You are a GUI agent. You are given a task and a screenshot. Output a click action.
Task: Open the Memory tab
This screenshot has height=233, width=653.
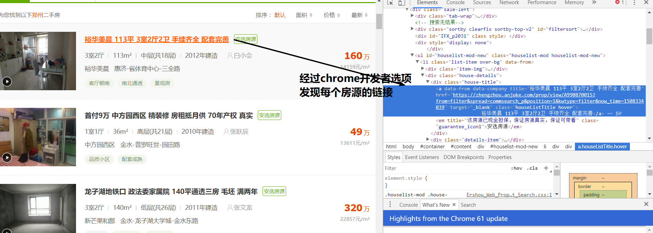pyautogui.click(x=574, y=2)
